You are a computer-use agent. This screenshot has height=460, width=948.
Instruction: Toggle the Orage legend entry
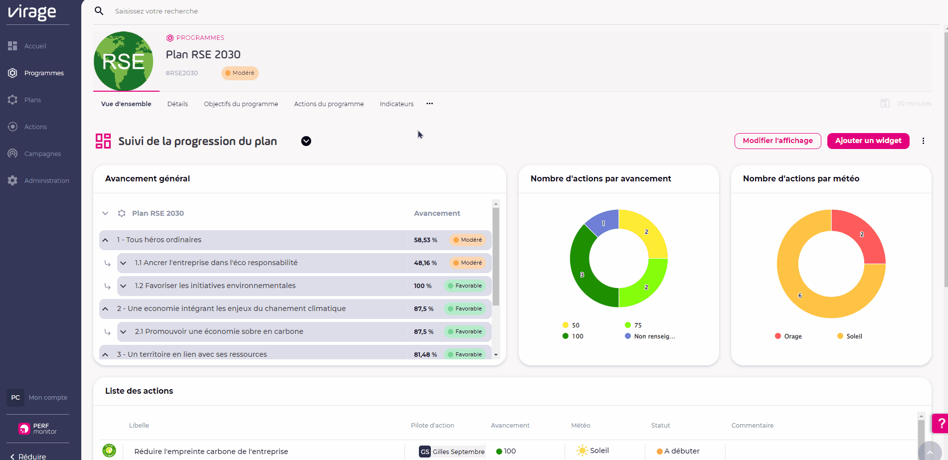coord(788,336)
